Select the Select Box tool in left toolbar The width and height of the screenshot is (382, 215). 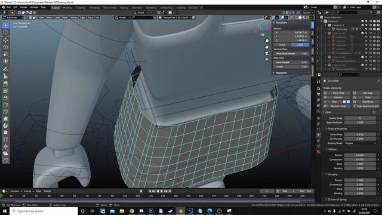[5, 25]
